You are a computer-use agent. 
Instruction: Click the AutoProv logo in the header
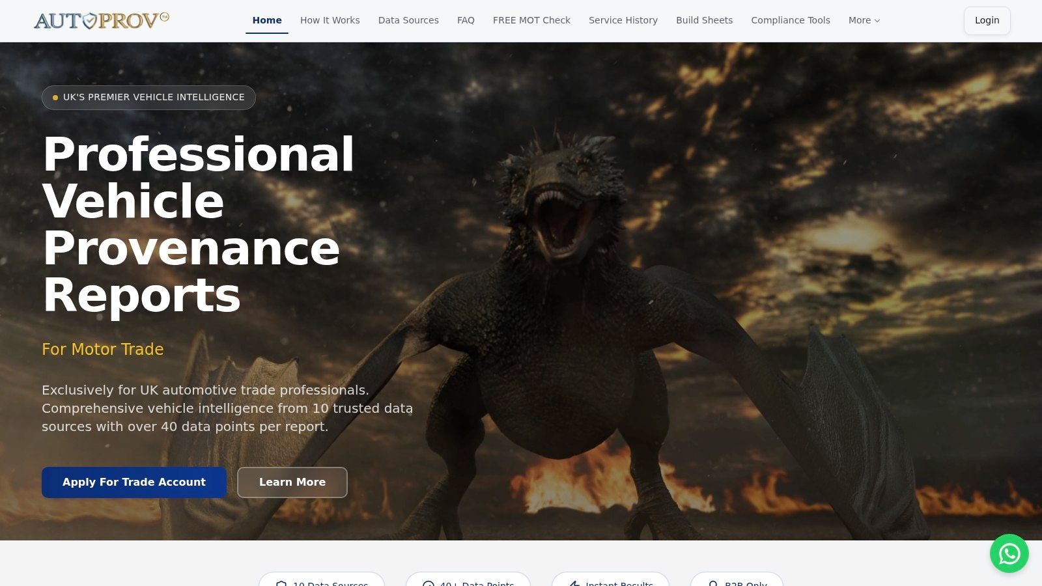coord(102,21)
